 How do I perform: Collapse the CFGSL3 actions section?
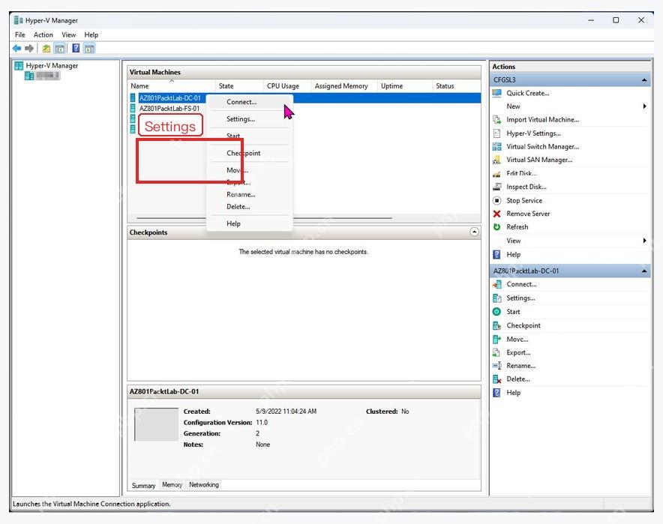[x=644, y=80]
